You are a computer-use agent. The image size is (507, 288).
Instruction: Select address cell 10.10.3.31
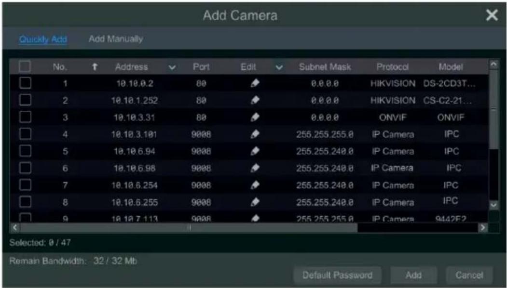click(x=134, y=117)
